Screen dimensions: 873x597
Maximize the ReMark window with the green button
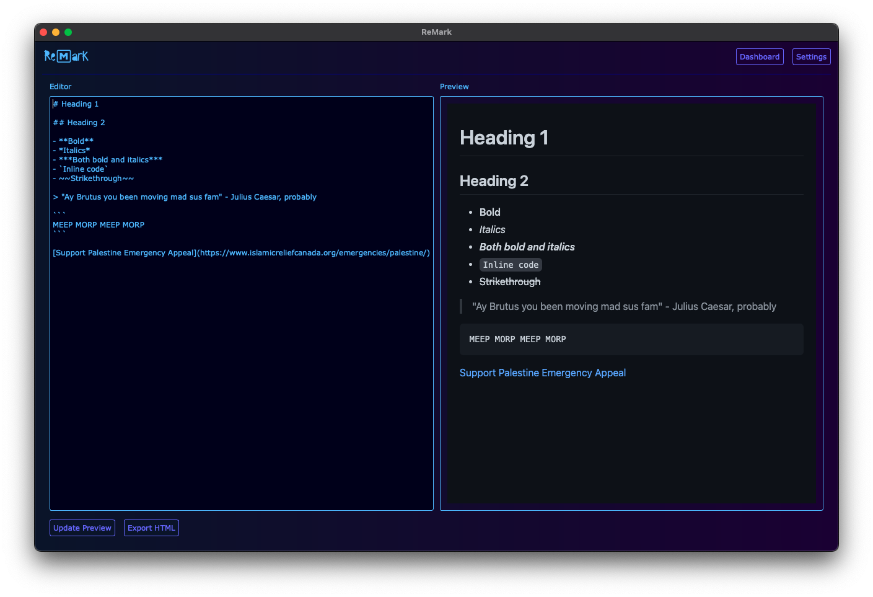[68, 32]
